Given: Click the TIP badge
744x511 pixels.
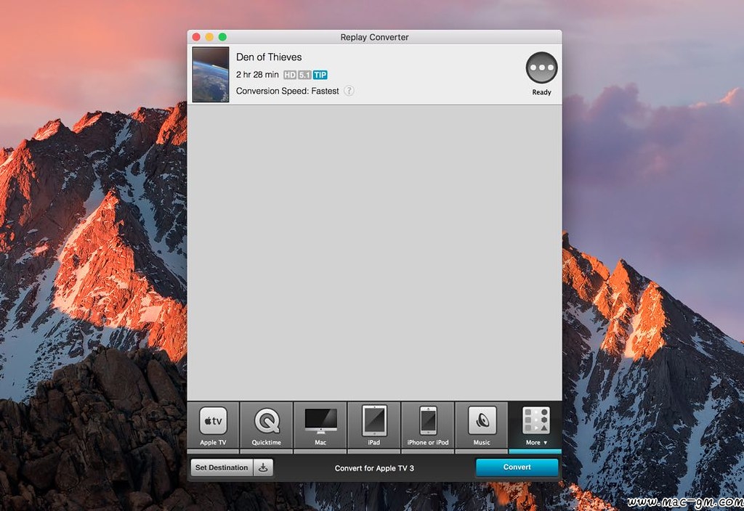Looking at the screenshot, I should pos(320,75).
